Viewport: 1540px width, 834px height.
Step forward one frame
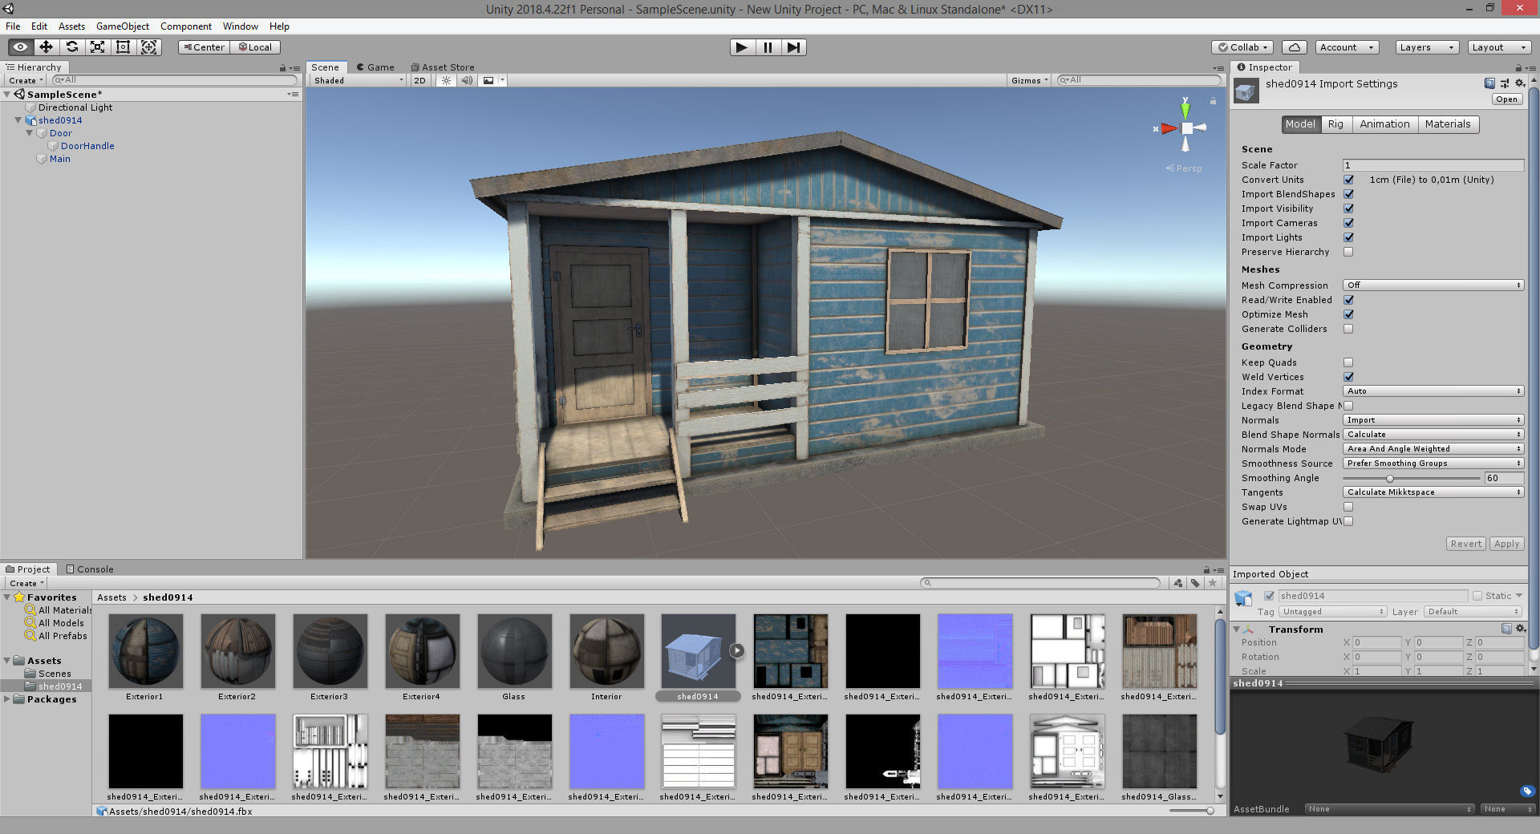793,47
